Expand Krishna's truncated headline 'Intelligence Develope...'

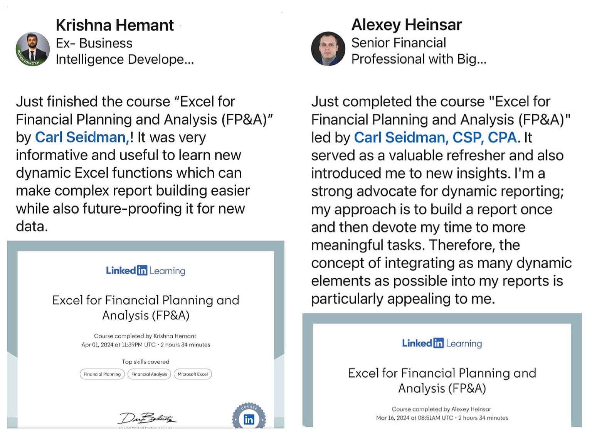(x=125, y=60)
